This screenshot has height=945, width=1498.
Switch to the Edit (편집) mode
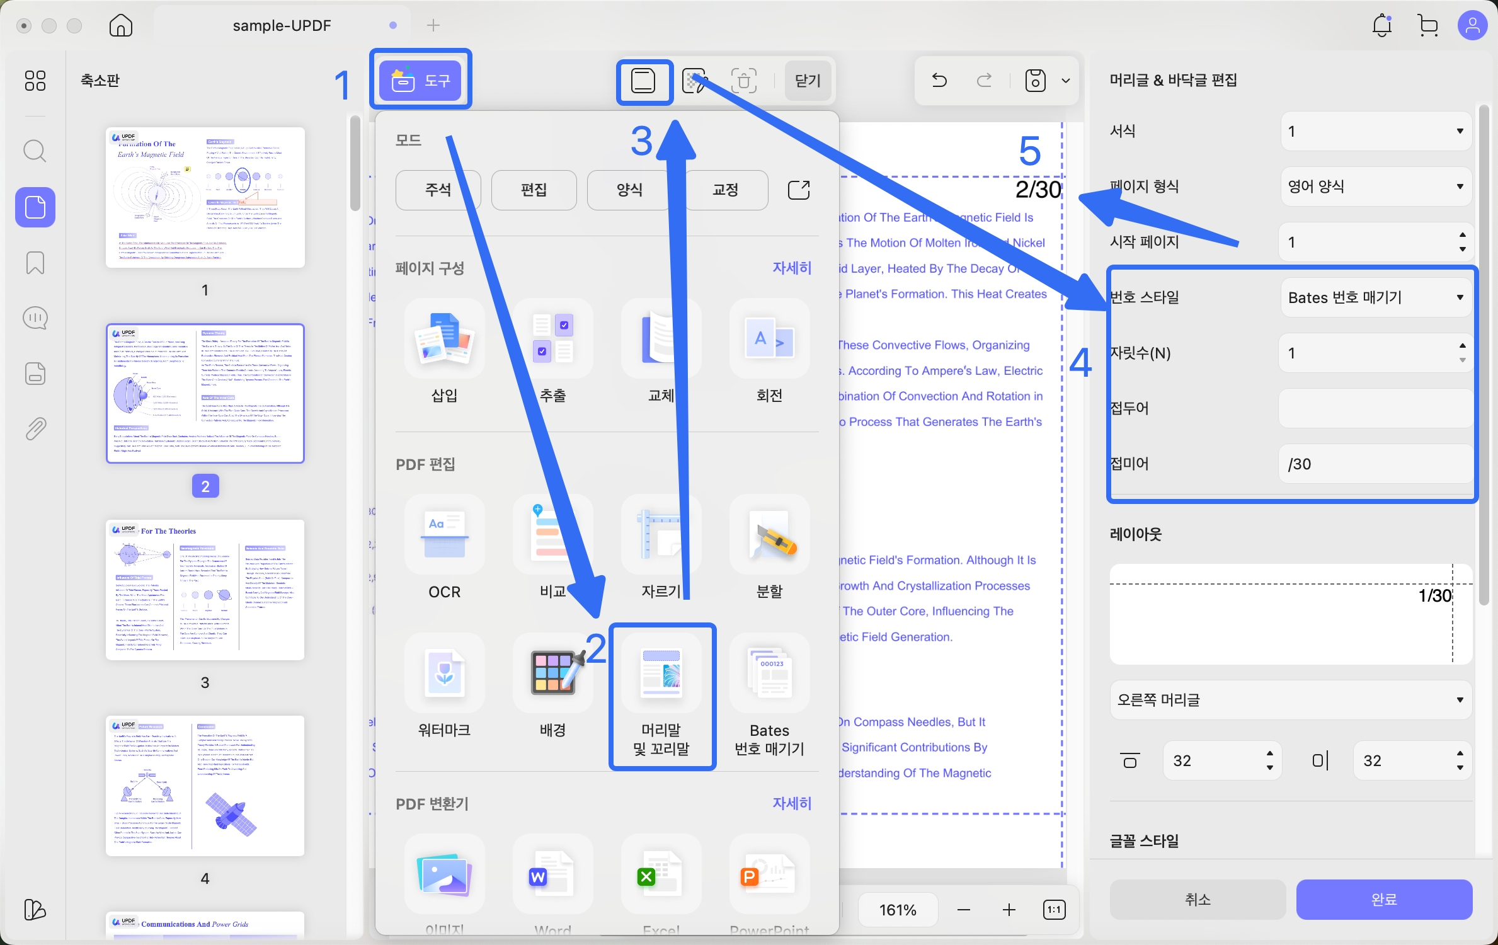tap(534, 190)
